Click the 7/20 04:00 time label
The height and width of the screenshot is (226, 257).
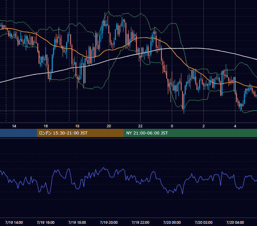click(x=235, y=222)
